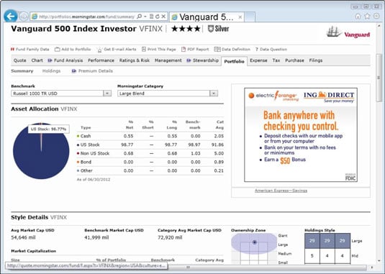The image size is (385, 274).
Task: Click the US Stock 98.77% chart tooltip
Action: [x=48, y=129]
